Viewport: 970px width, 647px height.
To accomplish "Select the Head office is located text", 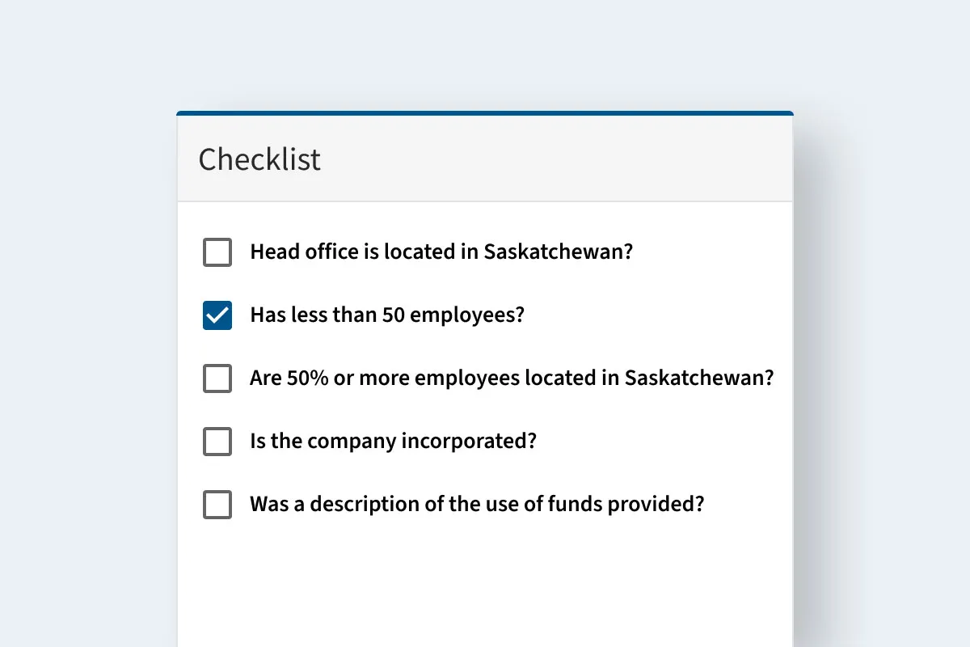I will tap(441, 252).
